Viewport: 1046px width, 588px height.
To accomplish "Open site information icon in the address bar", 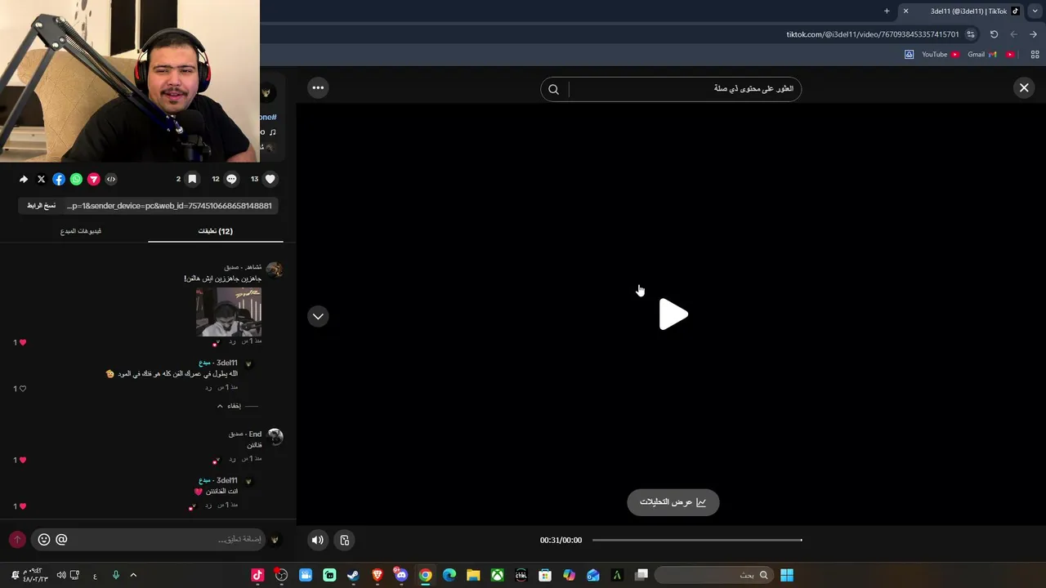I will tap(971, 34).
